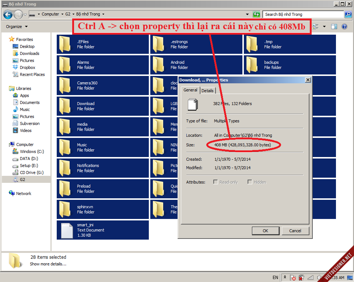Change view using the view icon
The image size is (354, 282).
pyautogui.click(x=316, y=27)
